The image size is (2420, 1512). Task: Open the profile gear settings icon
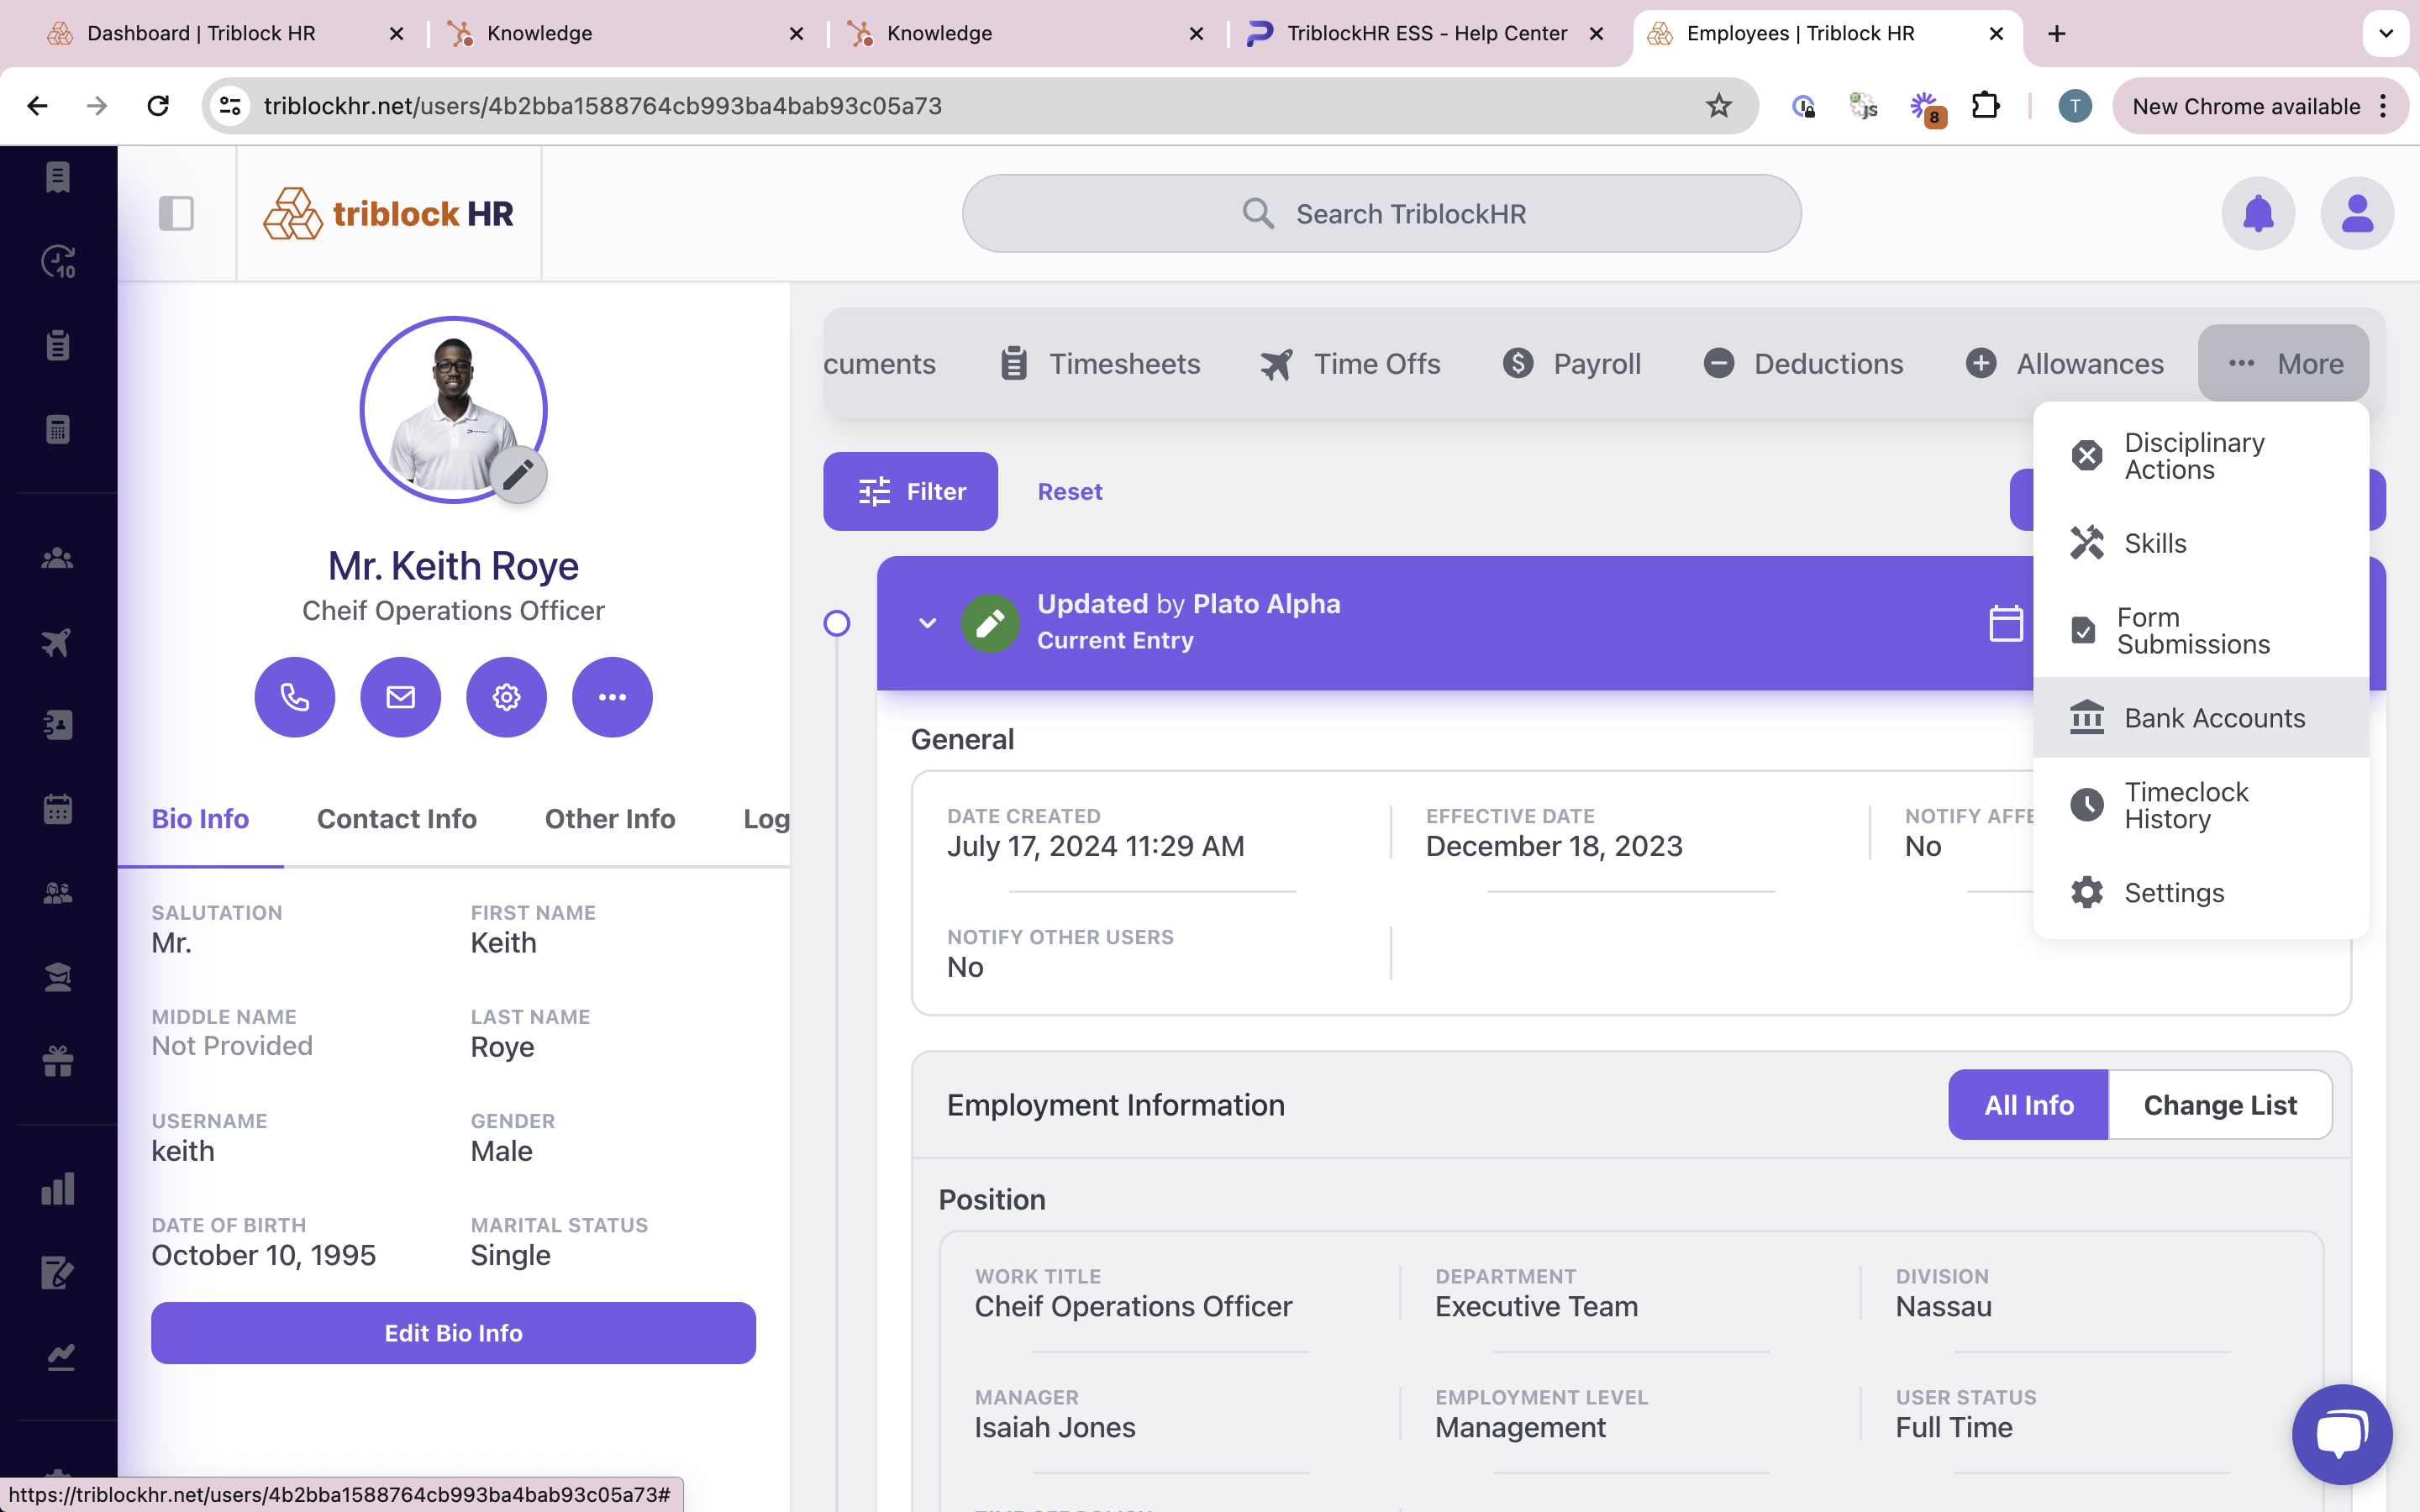tap(506, 697)
